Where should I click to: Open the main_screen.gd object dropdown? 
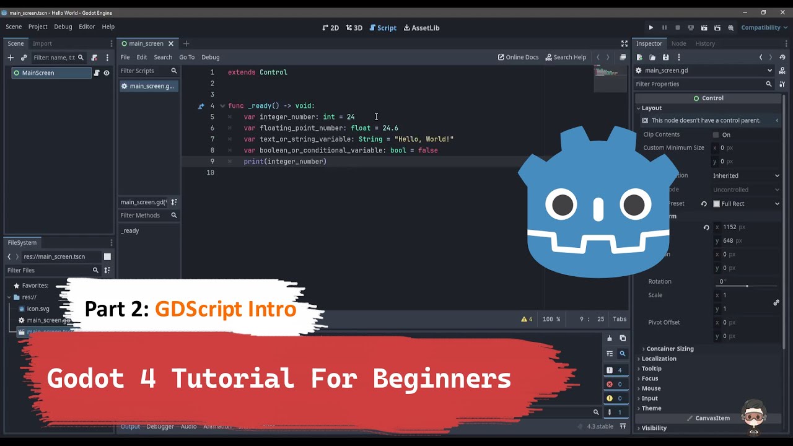click(x=704, y=71)
